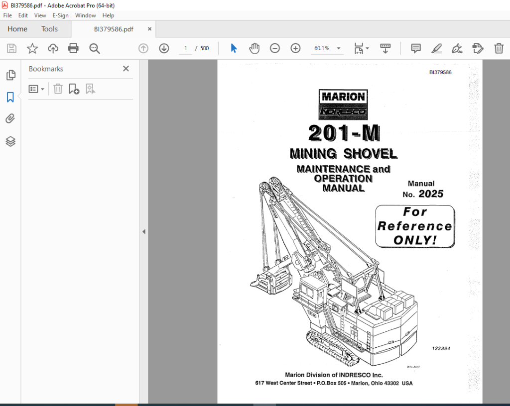Screen dimensions: 510x406
Task: Open the fit page options arrow
Action: coord(368,48)
